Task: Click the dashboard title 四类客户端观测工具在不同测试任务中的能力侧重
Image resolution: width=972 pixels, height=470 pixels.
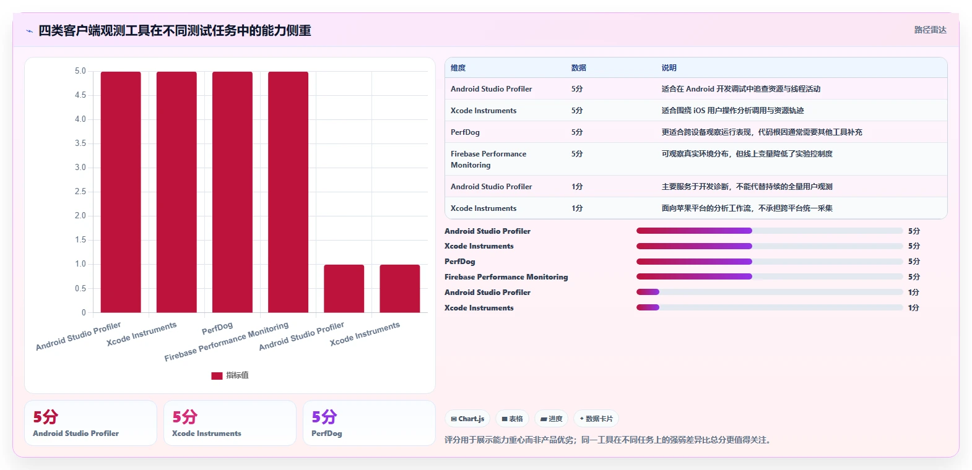Action: tap(175, 31)
